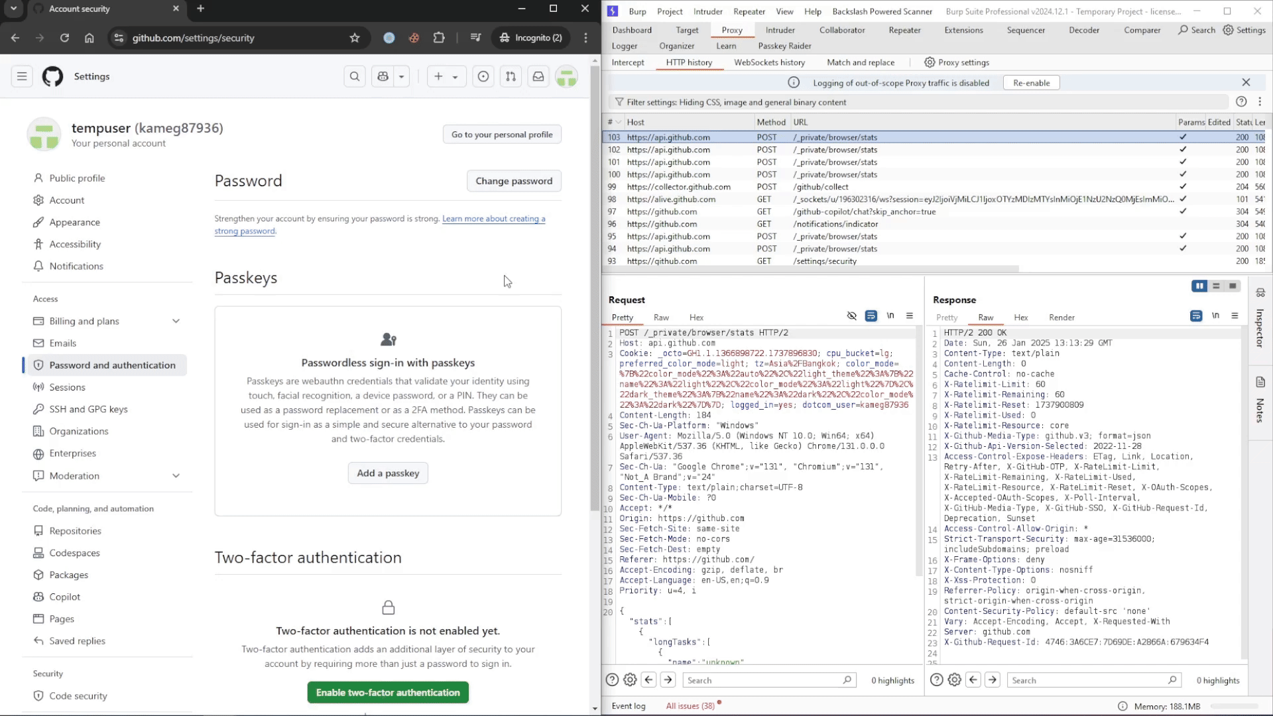Toggle word wrap in the Response pane
1273x716 pixels.
[1196, 316]
